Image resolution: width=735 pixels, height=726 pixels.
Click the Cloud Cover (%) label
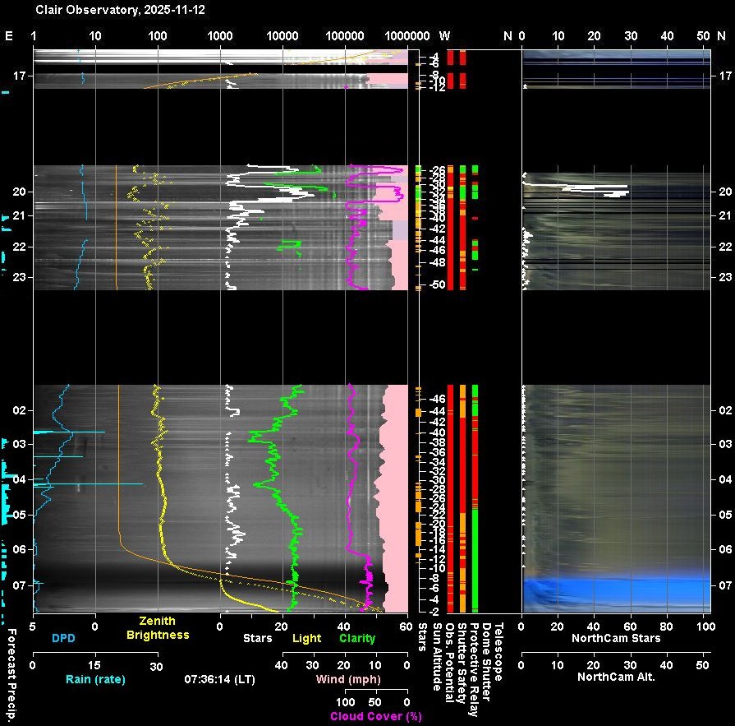pos(375,716)
